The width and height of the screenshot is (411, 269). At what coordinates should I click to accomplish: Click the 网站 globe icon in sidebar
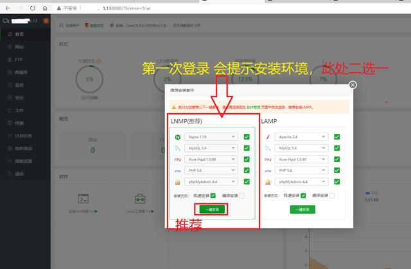tap(10, 47)
